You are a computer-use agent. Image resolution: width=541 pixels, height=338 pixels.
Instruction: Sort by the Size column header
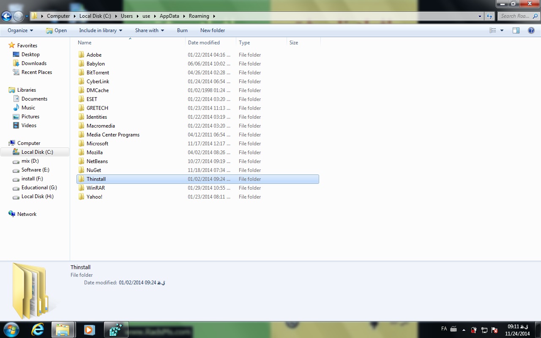tap(303, 43)
